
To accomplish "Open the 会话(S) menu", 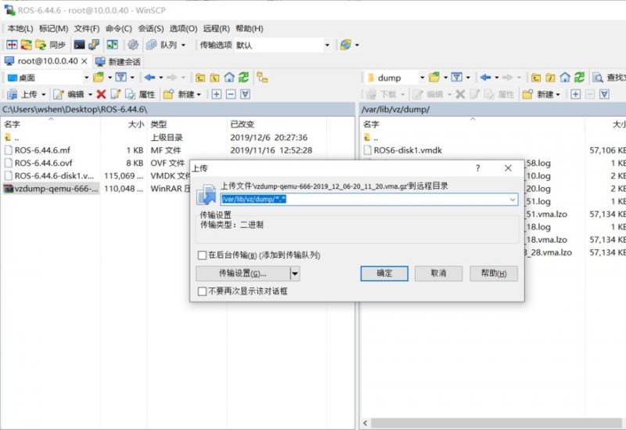I will (151, 28).
